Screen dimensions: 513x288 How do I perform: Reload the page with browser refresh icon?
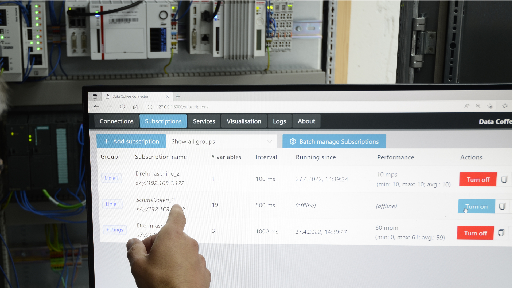(122, 107)
